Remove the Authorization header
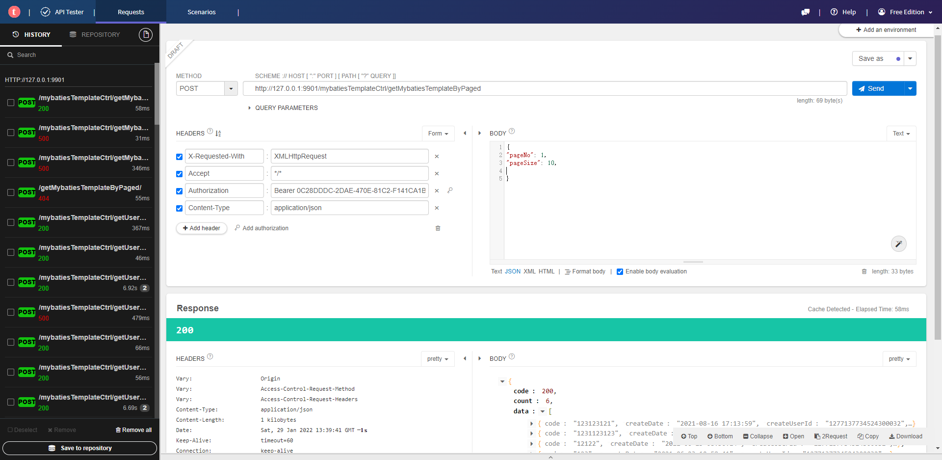Image resolution: width=942 pixels, height=460 pixels. [x=437, y=191]
